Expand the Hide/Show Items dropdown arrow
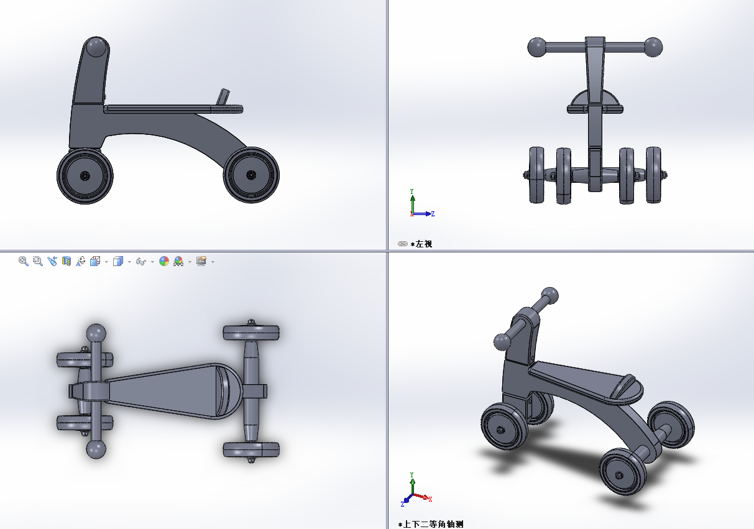754x529 pixels. pyautogui.click(x=152, y=262)
